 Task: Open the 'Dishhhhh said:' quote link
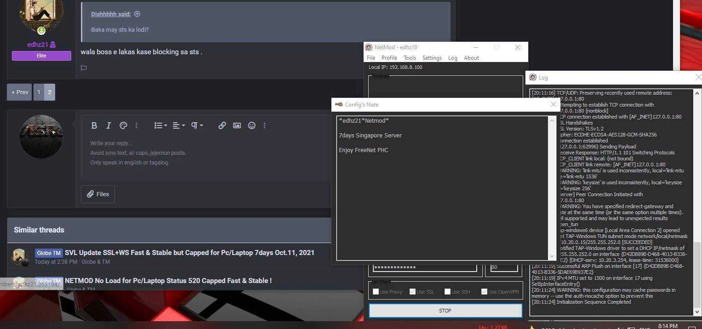(x=111, y=14)
